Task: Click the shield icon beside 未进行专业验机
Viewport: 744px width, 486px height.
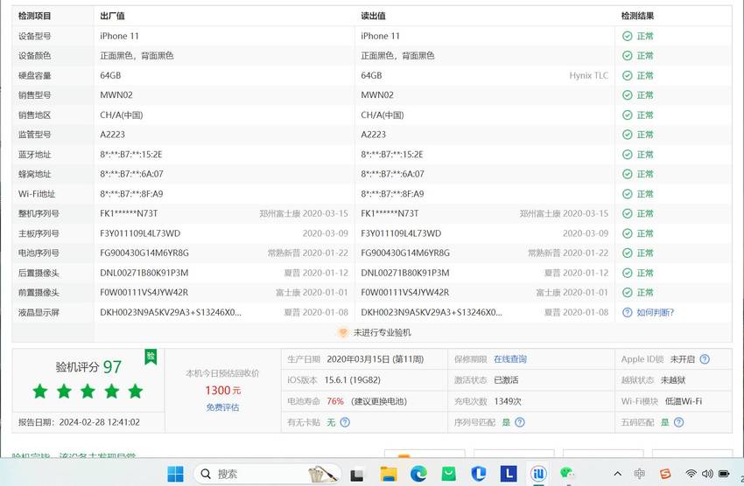Action: click(x=342, y=332)
